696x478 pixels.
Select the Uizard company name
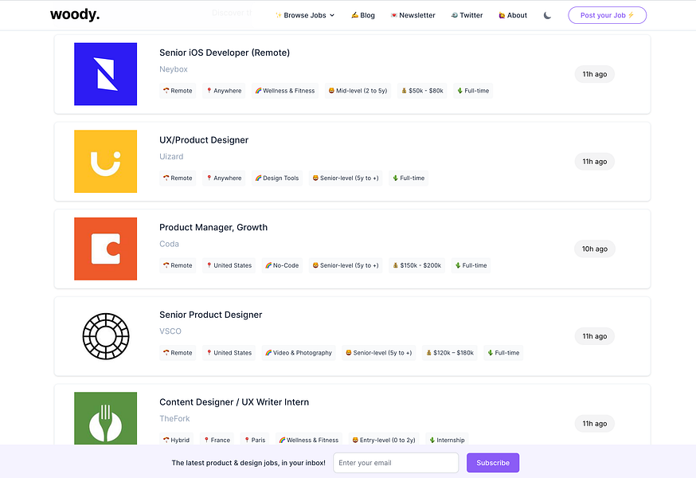171,156
